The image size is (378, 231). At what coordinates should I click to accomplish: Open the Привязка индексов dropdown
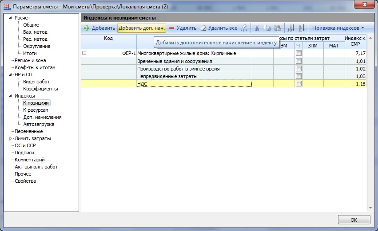click(x=338, y=28)
